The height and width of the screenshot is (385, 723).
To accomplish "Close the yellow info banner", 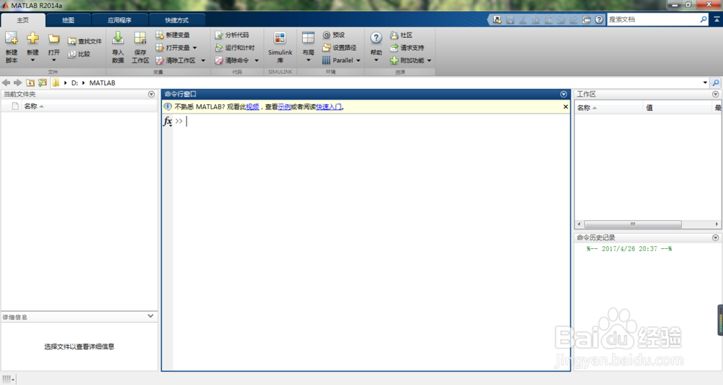I will pyautogui.click(x=565, y=106).
